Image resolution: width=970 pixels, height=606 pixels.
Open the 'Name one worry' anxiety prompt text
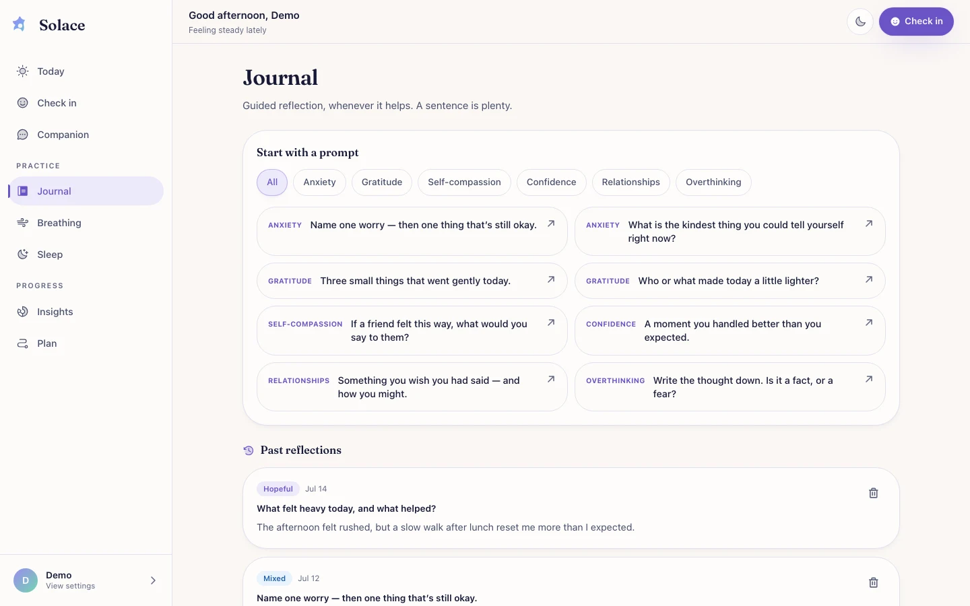[423, 225]
